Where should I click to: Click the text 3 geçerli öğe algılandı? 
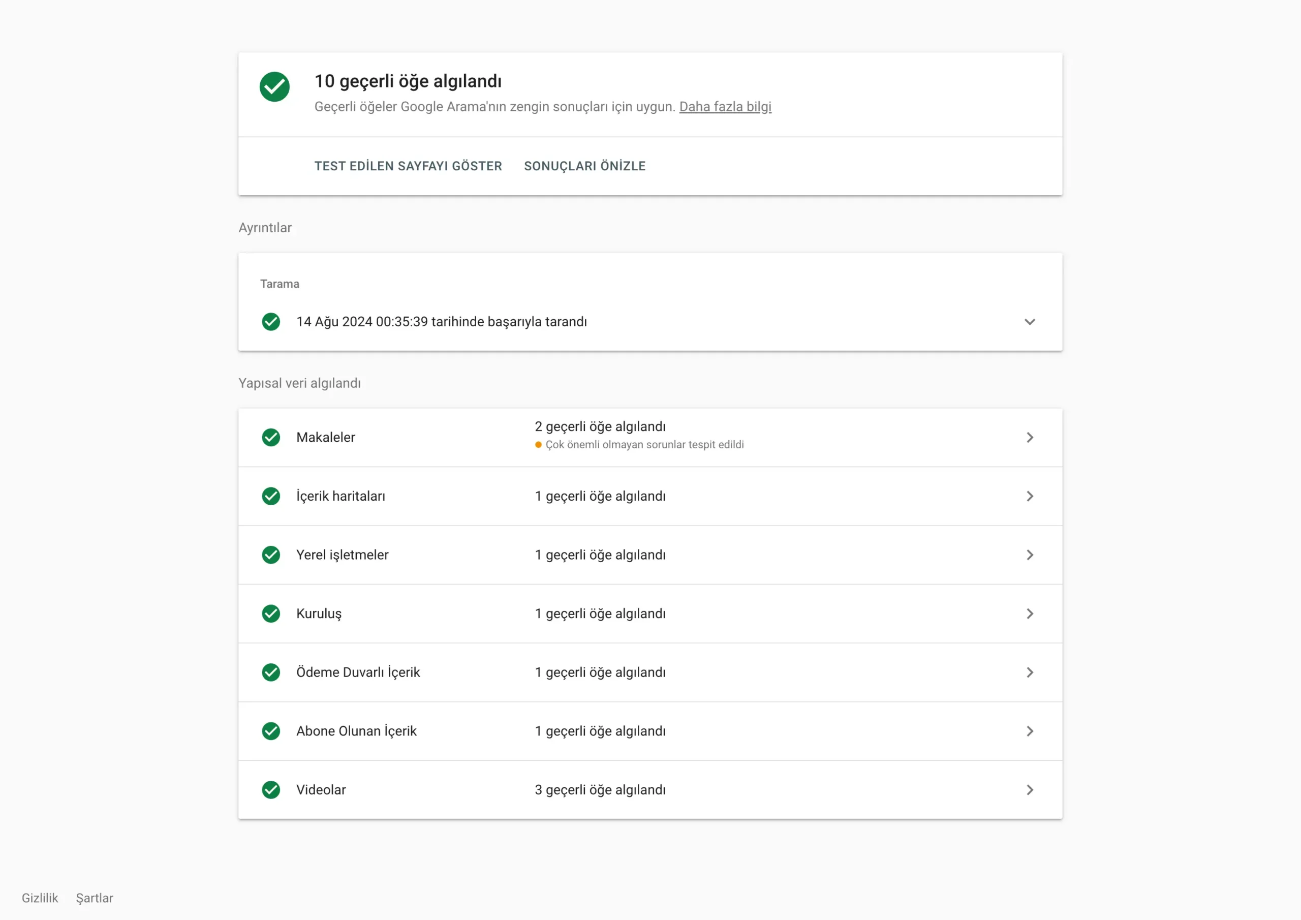coord(600,789)
